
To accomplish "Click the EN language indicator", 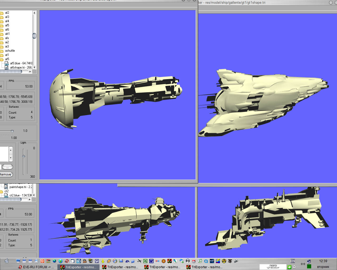I will click(293, 261).
